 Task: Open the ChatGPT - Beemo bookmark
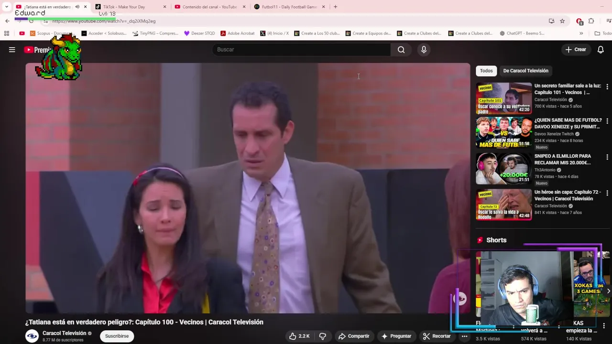522,33
